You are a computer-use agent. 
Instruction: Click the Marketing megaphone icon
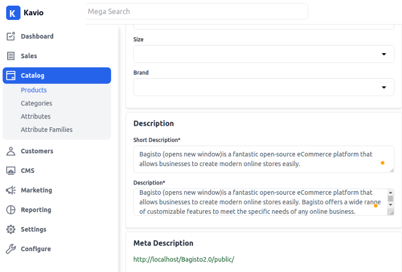pyautogui.click(x=11, y=190)
